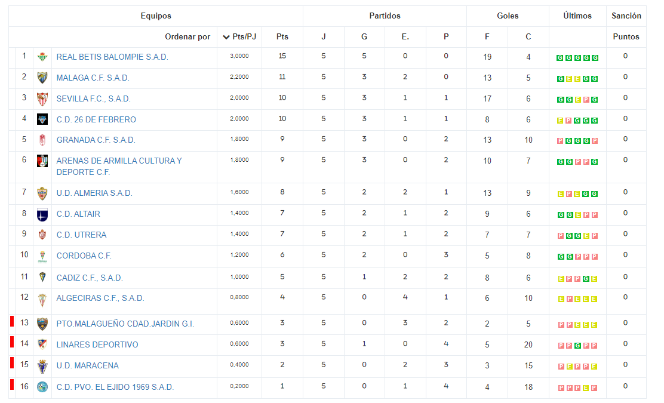
Task: Open the MALAGA C.F. S.A.D. team link
Action: point(93,78)
